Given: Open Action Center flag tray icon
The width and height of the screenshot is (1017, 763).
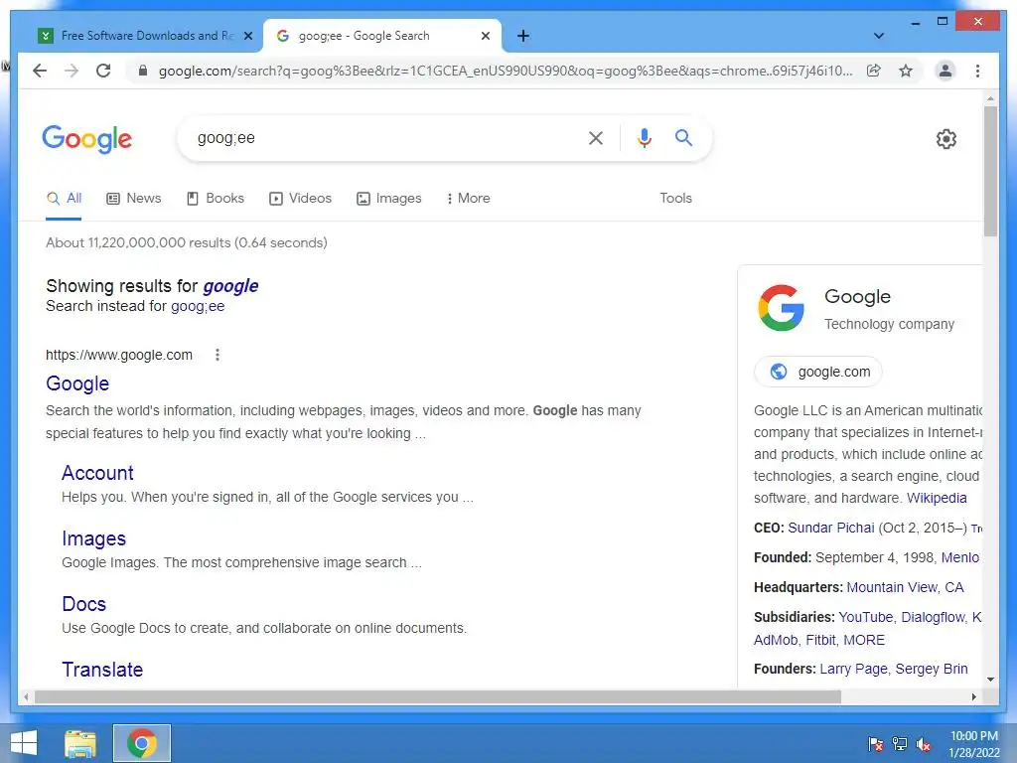Looking at the screenshot, I should tap(875, 744).
